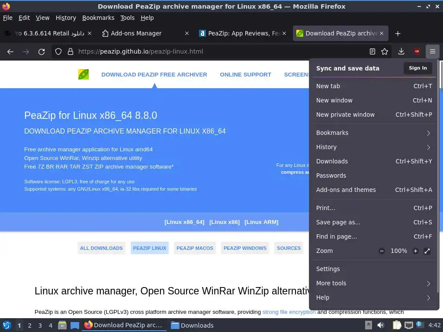
Task: Open Downloads window from taskbar
Action: pyautogui.click(x=193, y=325)
